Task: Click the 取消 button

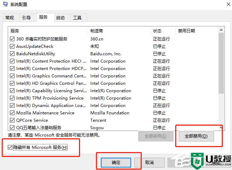Action: pos(149,163)
